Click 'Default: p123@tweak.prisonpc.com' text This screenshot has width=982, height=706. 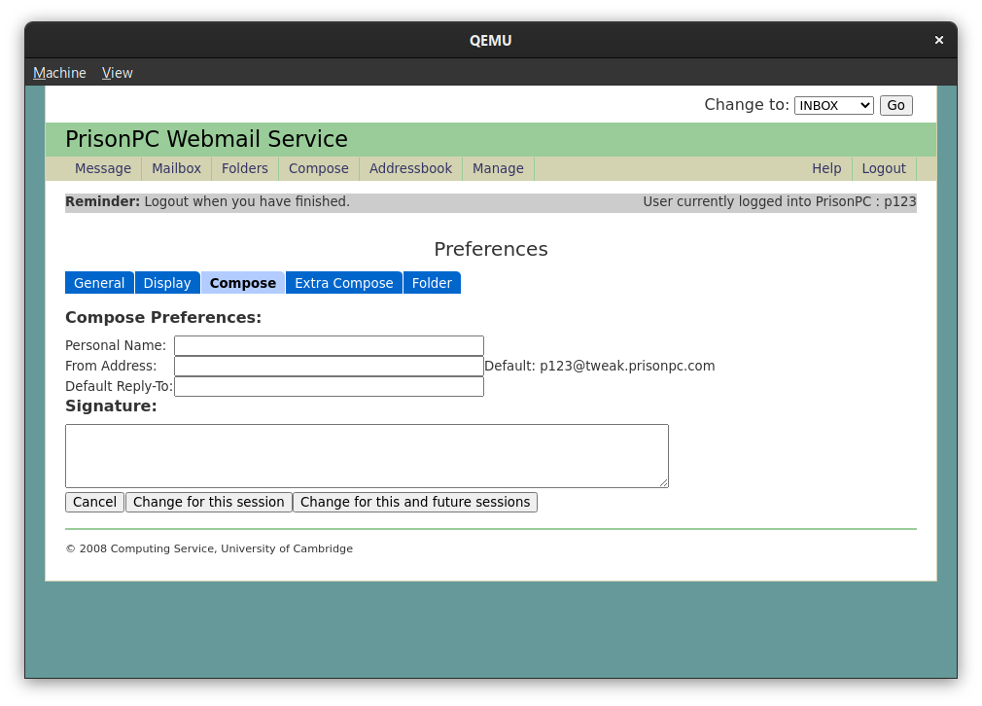pyautogui.click(x=600, y=366)
